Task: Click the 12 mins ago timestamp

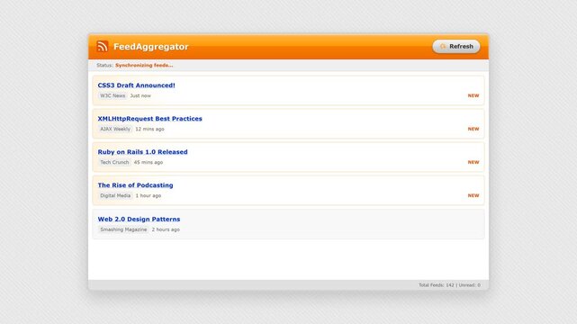Action: click(149, 129)
